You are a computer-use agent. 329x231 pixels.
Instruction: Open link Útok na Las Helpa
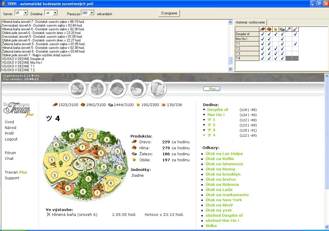click(x=224, y=154)
